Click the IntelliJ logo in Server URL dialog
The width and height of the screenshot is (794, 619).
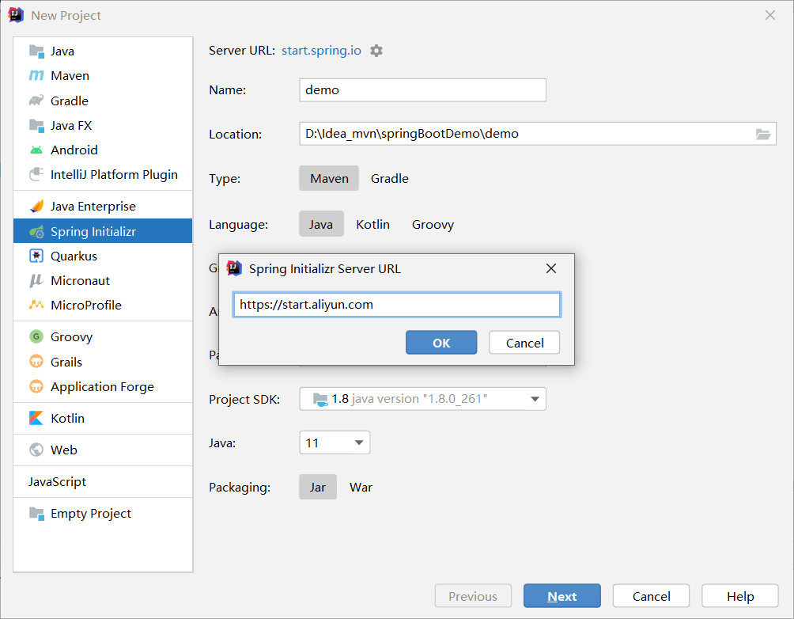pyautogui.click(x=234, y=268)
